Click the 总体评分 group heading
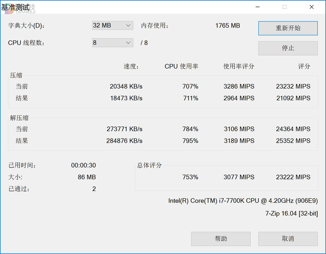 149,165
